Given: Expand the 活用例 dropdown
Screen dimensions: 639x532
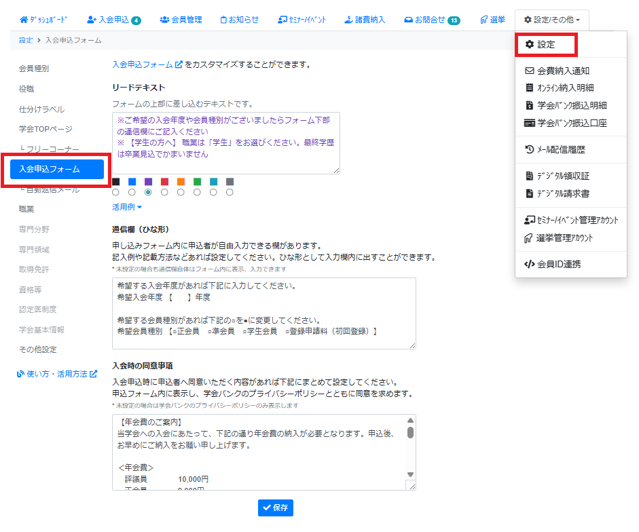Looking at the screenshot, I should [127, 207].
